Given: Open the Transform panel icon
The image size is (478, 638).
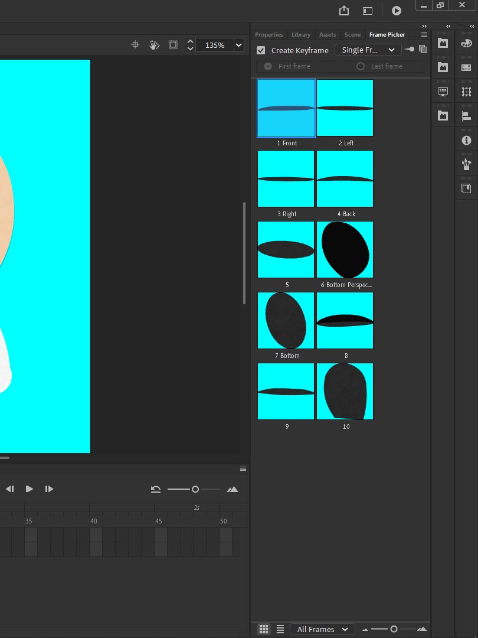Looking at the screenshot, I should click(x=466, y=92).
